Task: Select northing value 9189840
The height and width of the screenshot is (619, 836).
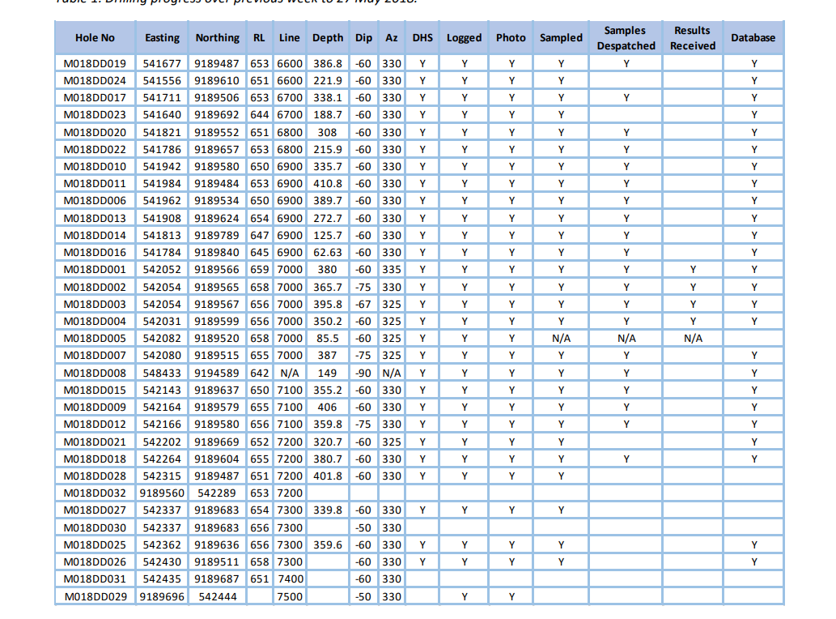Action: [x=216, y=253]
